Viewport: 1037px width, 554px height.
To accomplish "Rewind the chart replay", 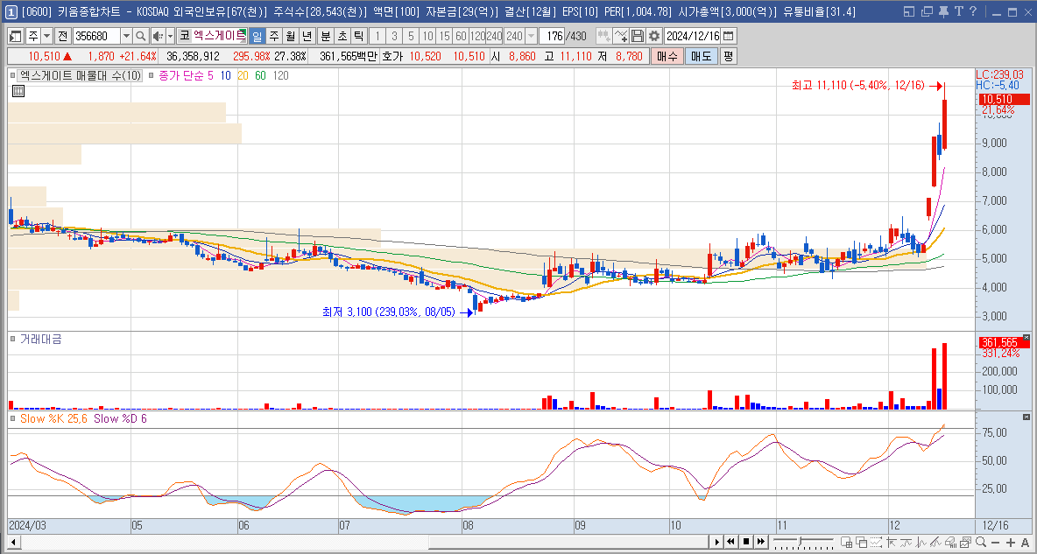I will tap(730, 542).
